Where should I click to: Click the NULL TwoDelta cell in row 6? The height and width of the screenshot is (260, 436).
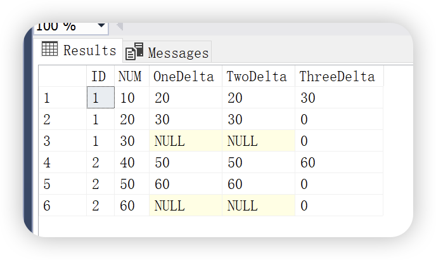click(258, 205)
